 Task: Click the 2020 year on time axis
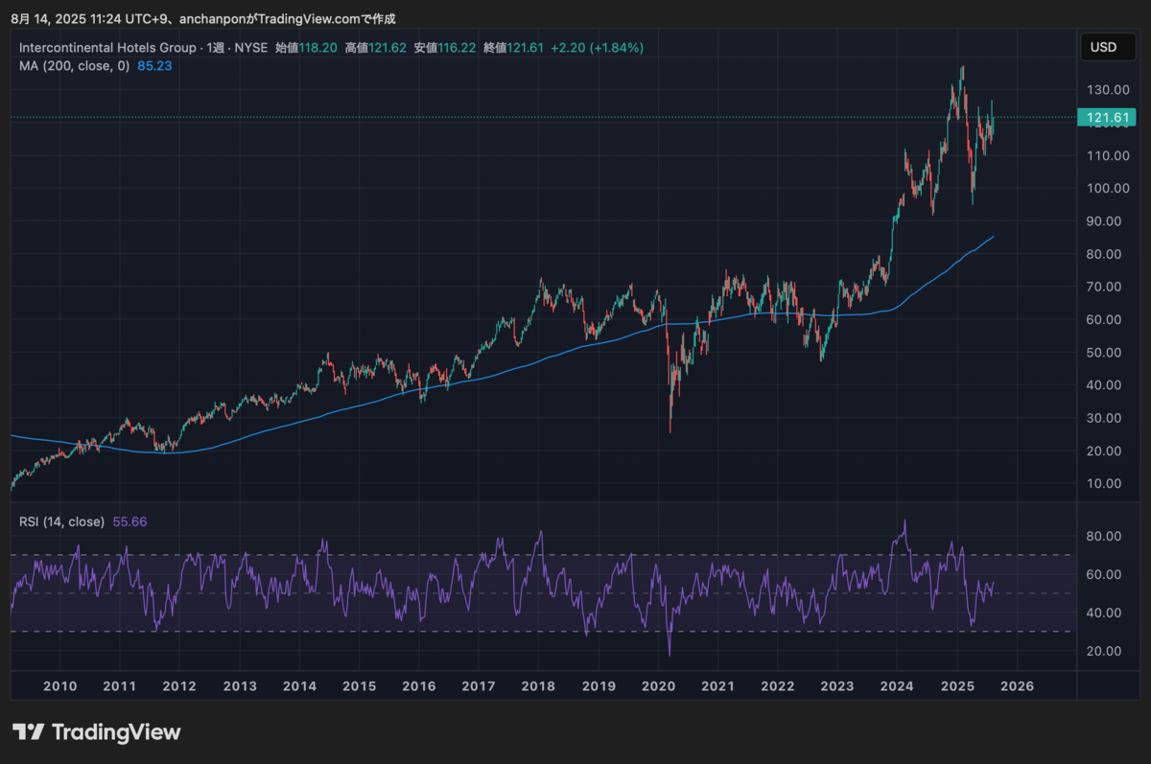tap(658, 686)
